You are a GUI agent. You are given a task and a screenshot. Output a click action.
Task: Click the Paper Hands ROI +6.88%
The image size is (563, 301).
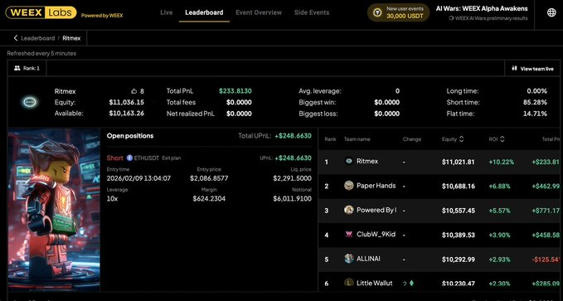click(x=499, y=186)
